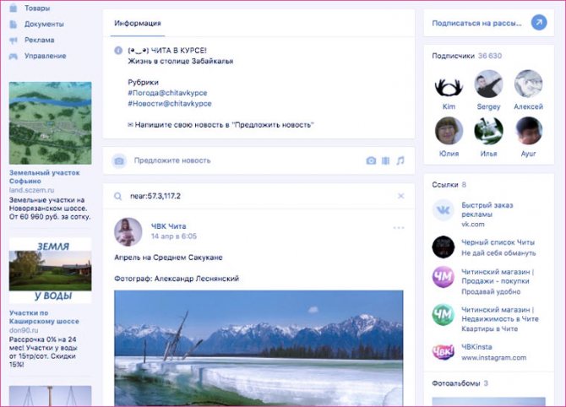566x407 pixels.
Task: Click the green ЧМ icon
Action: (444, 315)
